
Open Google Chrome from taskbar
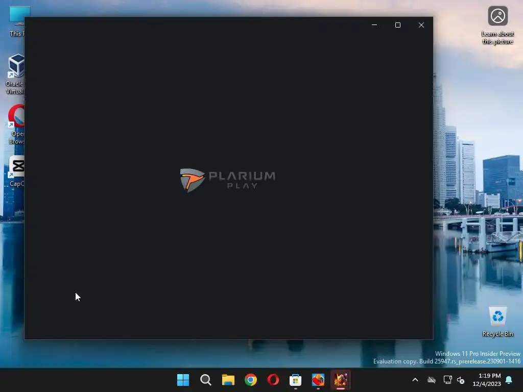coord(250,380)
